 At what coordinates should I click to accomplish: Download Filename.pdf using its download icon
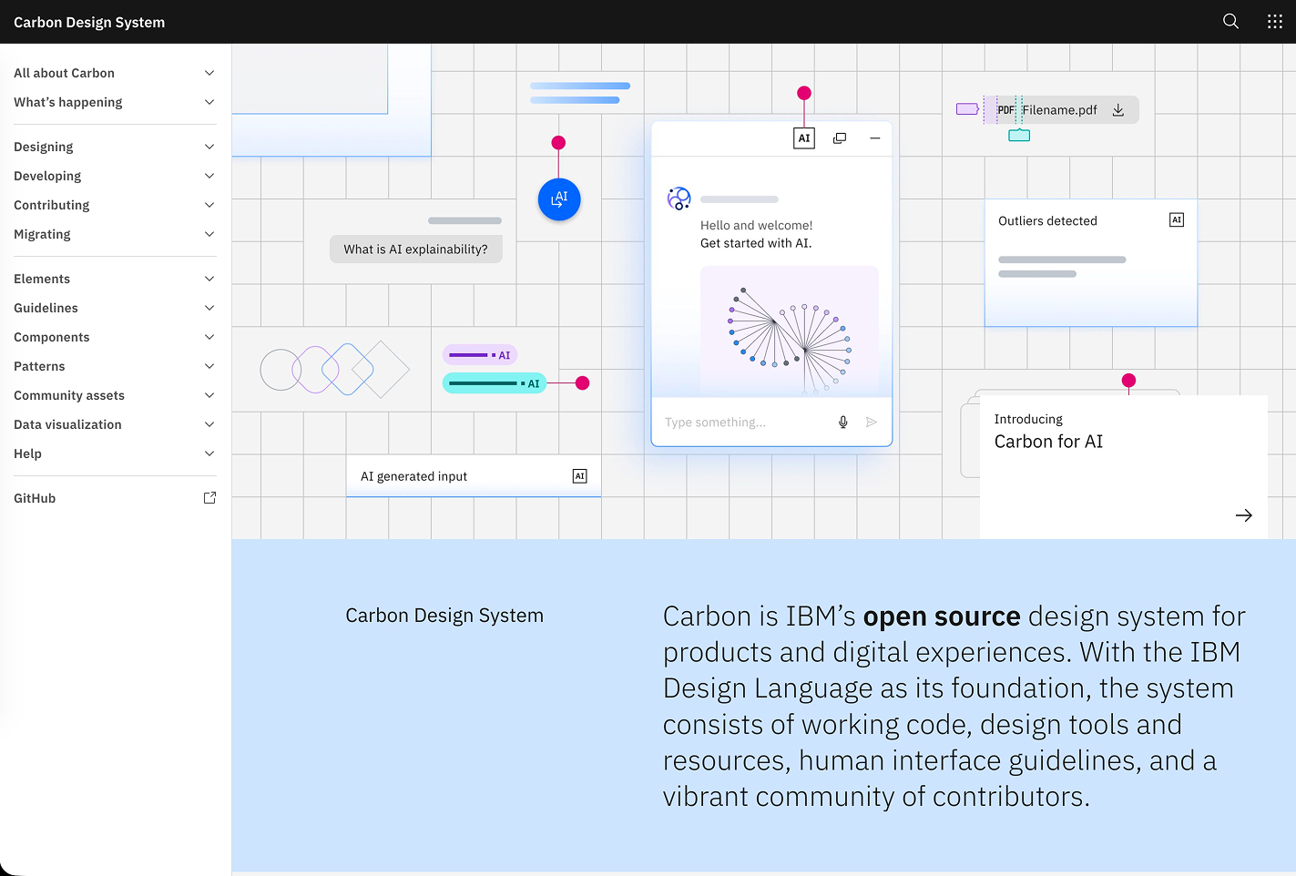click(1117, 109)
